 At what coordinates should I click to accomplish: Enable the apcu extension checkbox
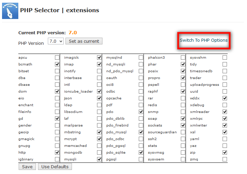click(x=57, y=58)
